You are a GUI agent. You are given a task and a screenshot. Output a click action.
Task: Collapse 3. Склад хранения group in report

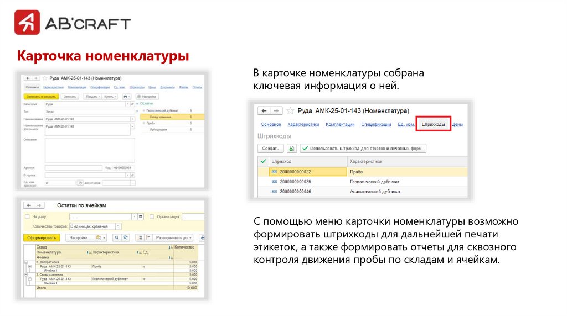26,275
